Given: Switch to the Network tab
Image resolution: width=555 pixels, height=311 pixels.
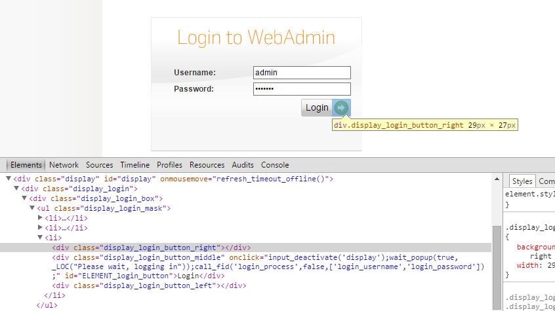Looking at the screenshot, I should [x=64, y=165].
